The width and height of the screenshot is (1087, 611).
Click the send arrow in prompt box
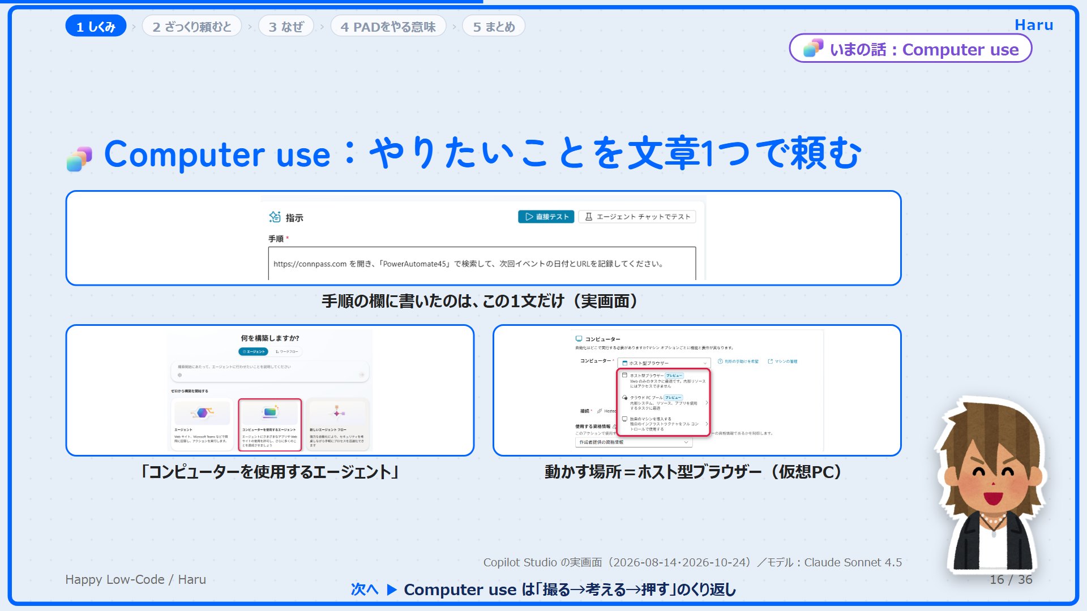tap(361, 375)
